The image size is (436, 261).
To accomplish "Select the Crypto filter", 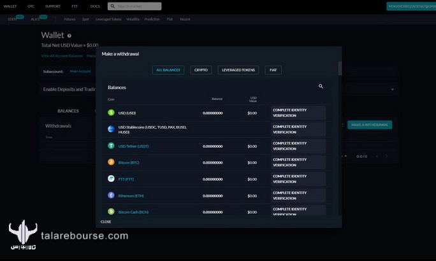I will tap(201, 70).
